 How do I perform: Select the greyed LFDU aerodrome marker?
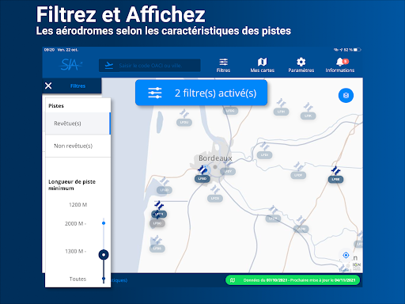(x=184, y=122)
